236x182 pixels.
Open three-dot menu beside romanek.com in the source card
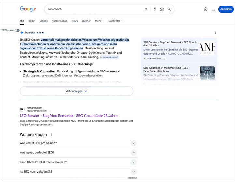pyautogui.click(x=164, y=58)
